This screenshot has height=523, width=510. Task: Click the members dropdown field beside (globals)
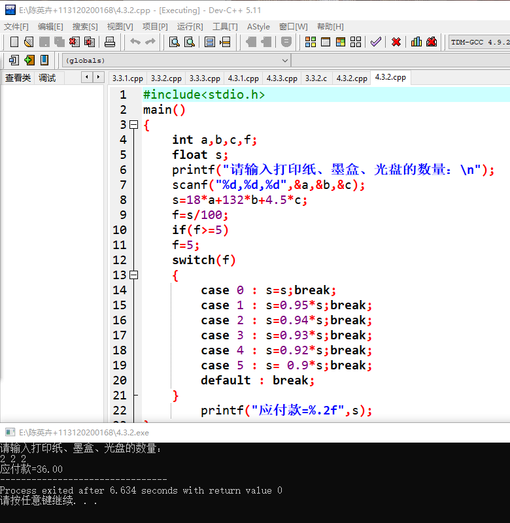[x=401, y=60]
